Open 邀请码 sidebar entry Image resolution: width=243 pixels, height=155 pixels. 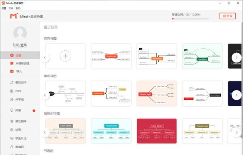tap(20, 147)
